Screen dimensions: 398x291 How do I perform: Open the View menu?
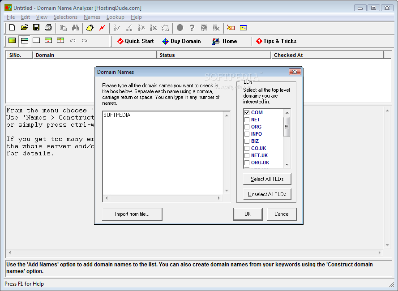42,17
